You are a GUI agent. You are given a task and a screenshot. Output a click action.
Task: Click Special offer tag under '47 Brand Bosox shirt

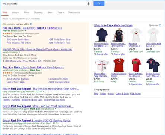point(118,54)
